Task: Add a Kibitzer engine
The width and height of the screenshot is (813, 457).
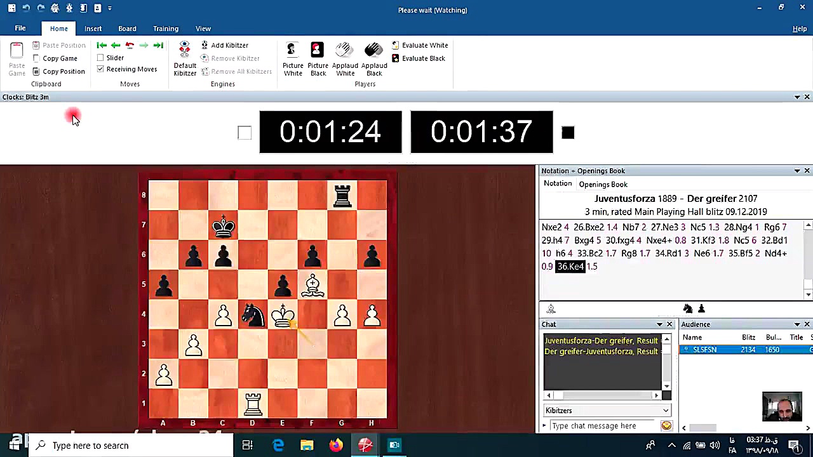Action: coord(224,45)
